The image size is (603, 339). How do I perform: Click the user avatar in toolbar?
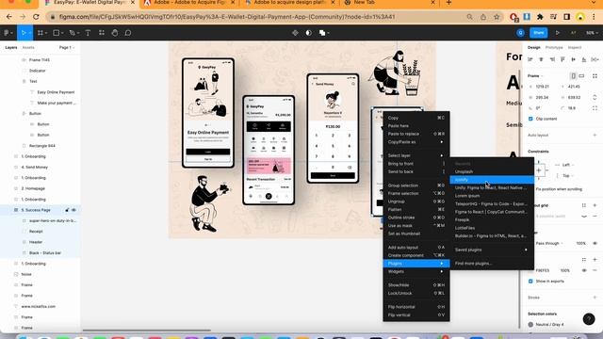520,33
